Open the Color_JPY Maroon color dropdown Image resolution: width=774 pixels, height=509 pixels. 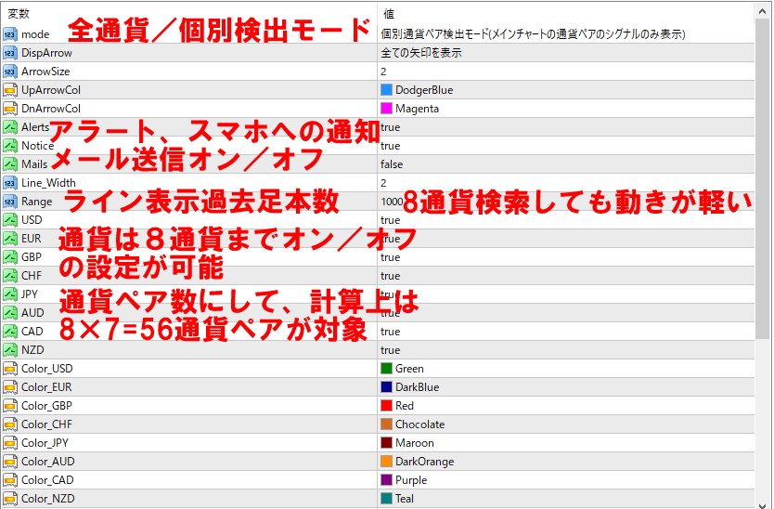click(566, 443)
